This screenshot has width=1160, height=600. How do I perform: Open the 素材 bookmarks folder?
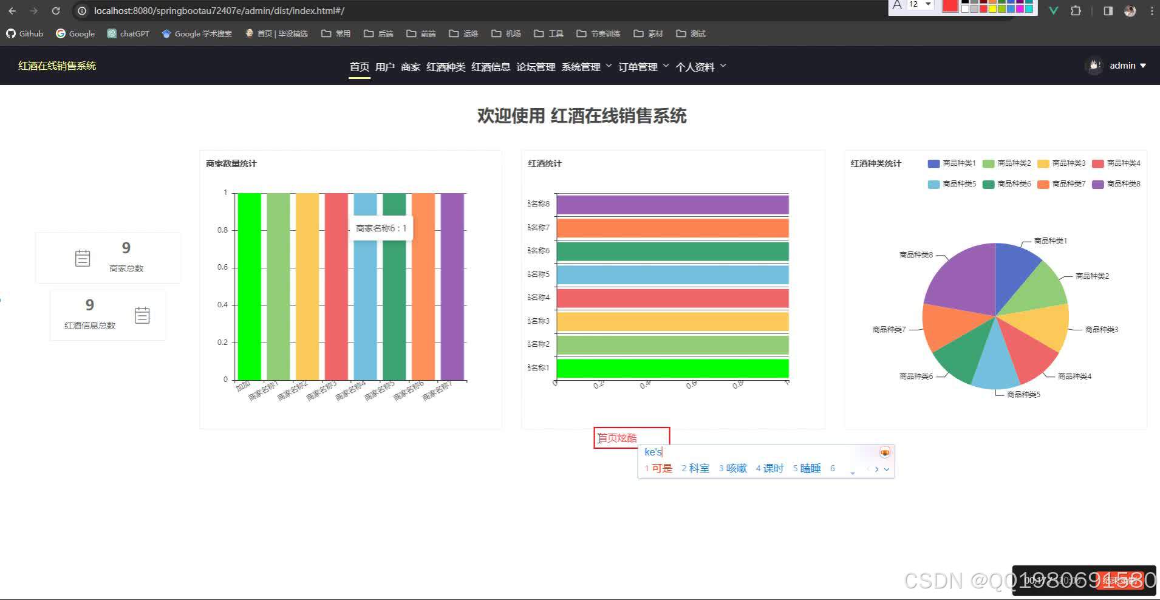click(648, 33)
